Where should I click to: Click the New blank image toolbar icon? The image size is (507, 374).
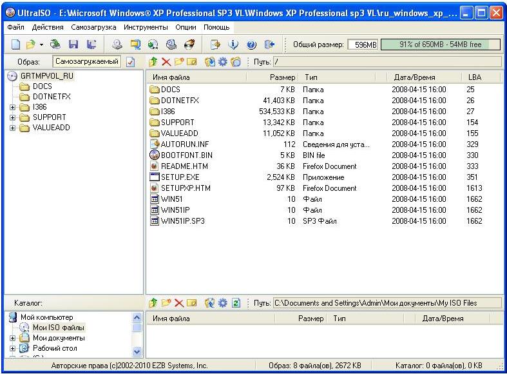coord(15,44)
